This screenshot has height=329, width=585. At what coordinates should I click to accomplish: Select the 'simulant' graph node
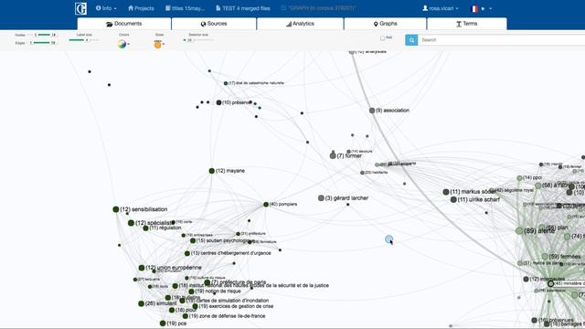pyautogui.click(x=141, y=303)
